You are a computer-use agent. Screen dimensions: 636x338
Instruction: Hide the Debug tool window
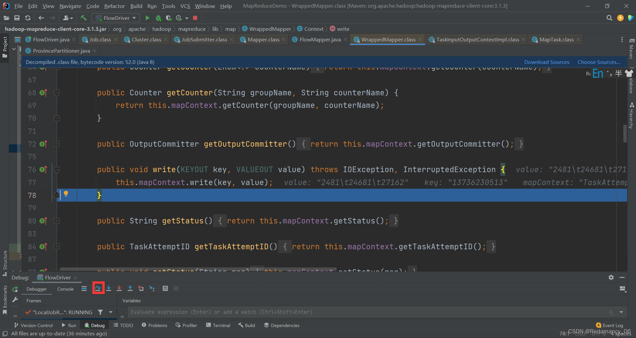[622, 277]
